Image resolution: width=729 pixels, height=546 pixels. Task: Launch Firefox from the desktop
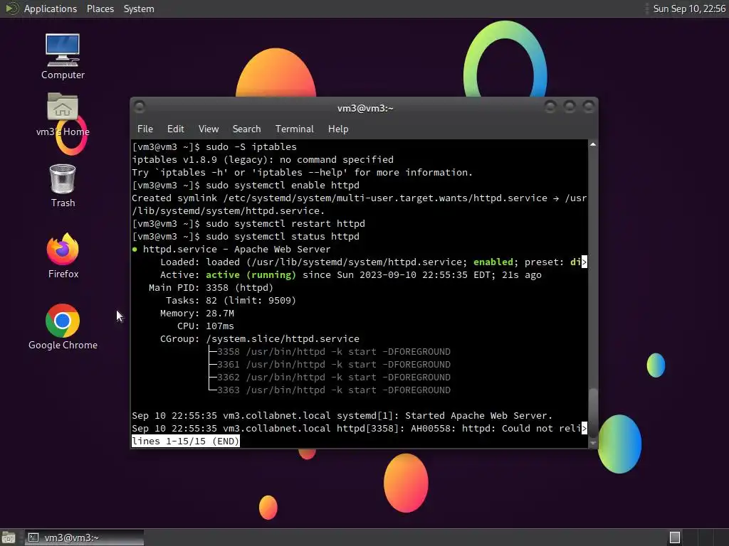tap(63, 255)
